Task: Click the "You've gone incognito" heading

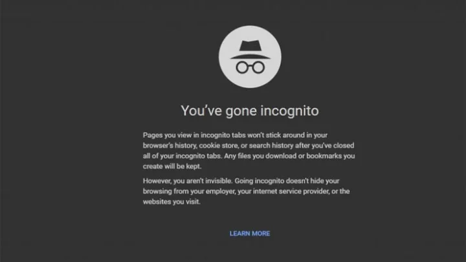Action: 250,111
